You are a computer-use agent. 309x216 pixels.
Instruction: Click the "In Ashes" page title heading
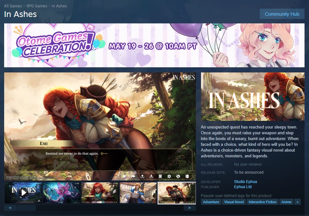(20, 14)
